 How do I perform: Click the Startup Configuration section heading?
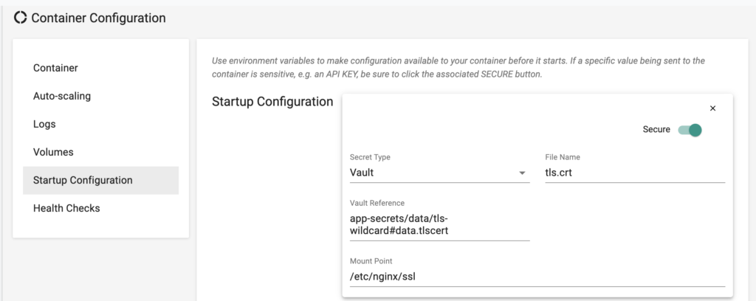pos(272,102)
